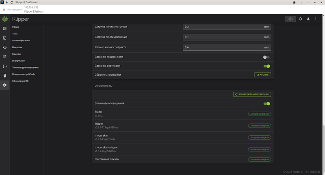Click the emergency stop icon in the header
325x175 pixels.
tap(290, 19)
